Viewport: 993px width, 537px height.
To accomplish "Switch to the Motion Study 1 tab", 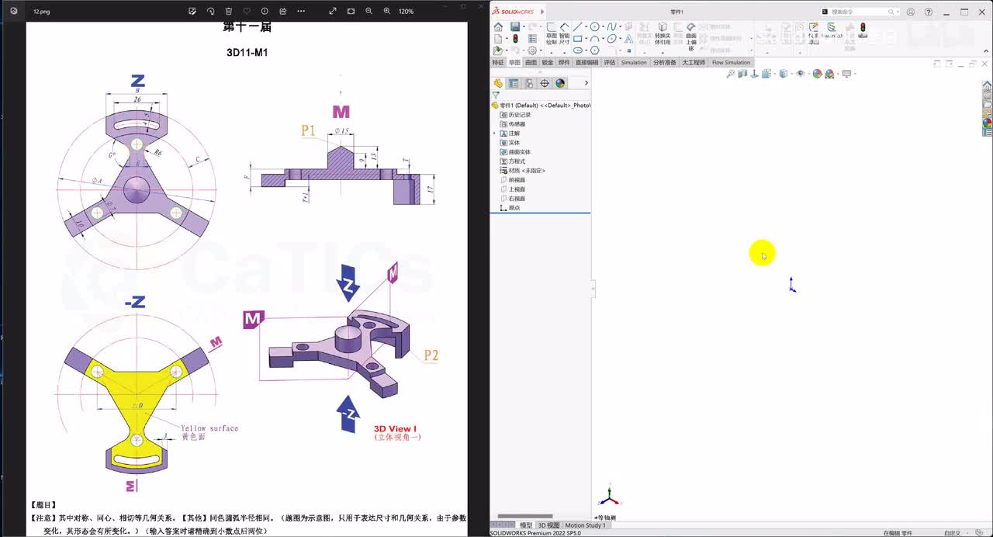I will click(585, 525).
